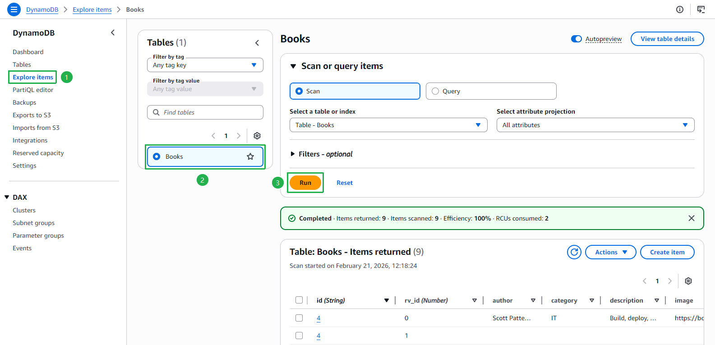The image size is (715, 345).
Task: Open the Table - Books index dropdown
Action: [x=388, y=125]
